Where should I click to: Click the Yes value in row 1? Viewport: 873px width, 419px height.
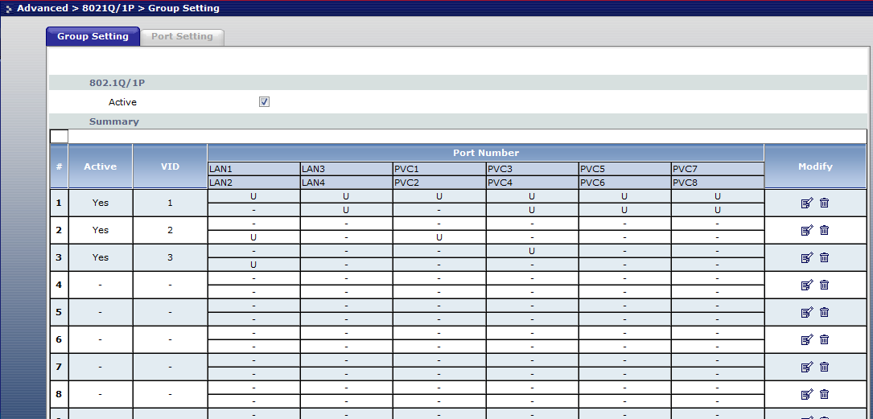point(101,203)
